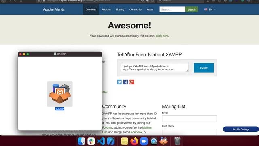
Task: Open Xcode from the dock
Action: pyautogui.click(x=110, y=141)
